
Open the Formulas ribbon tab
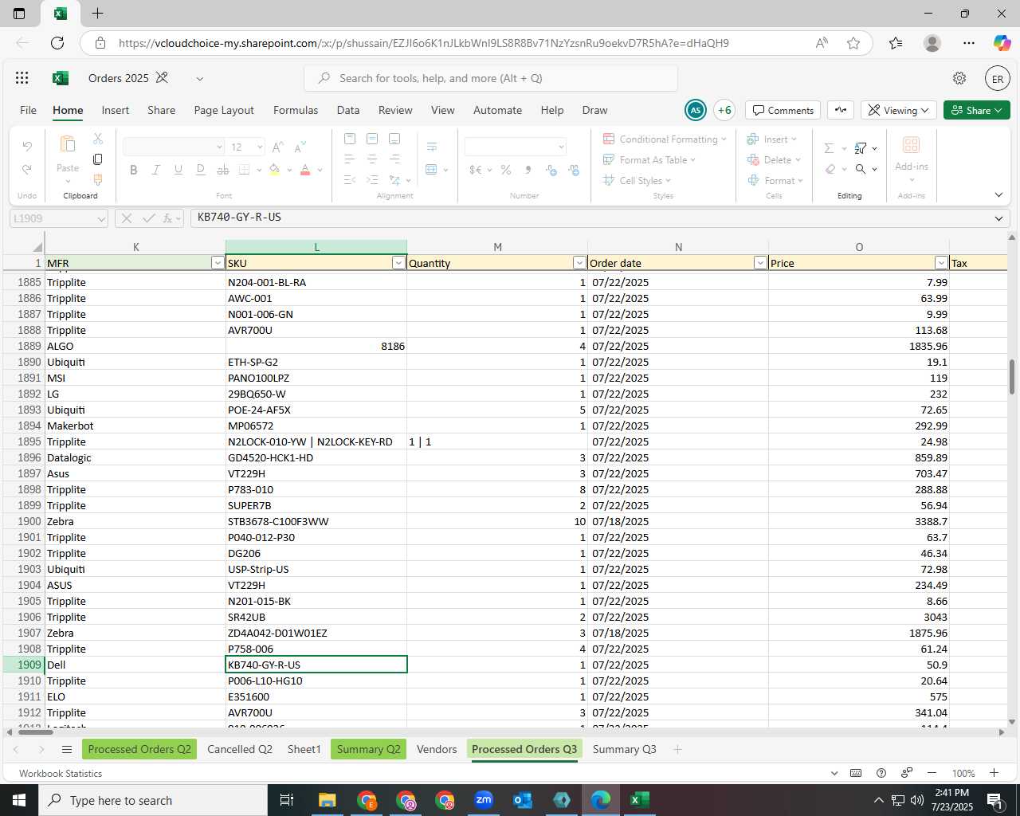(x=296, y=110)
